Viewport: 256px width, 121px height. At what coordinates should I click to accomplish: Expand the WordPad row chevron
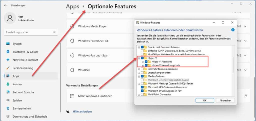245,70
